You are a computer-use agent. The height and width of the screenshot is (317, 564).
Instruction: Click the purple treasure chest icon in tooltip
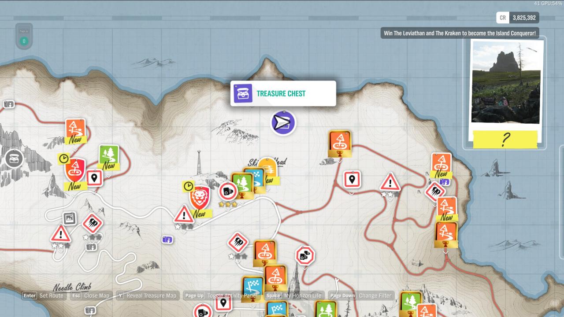pos(243,93)
